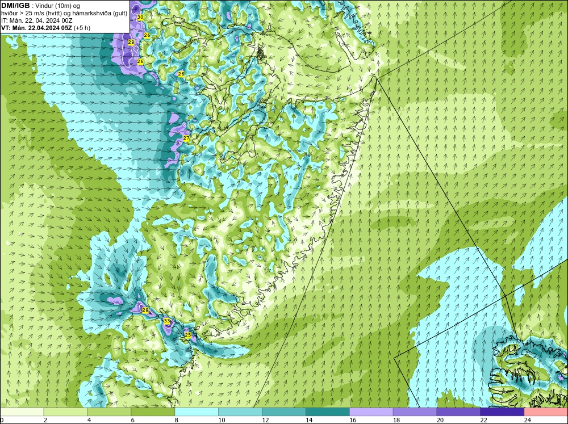Click the yellow gust label reading 27
The height and width of the screenshot is (424, 568).
click(x=186, y=138)
